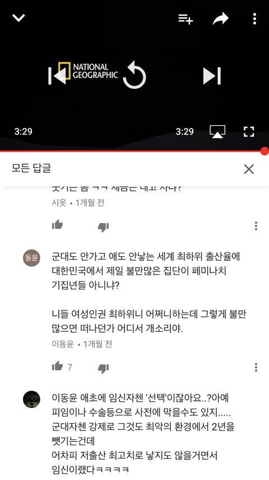The image size is (269, 480).
Task: Enter fullscreen mode
Action: click(x=249, y=132)
